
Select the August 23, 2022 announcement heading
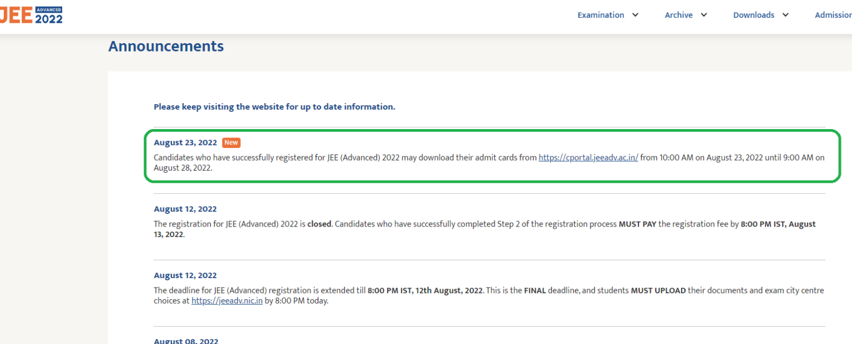pos(185,142)
